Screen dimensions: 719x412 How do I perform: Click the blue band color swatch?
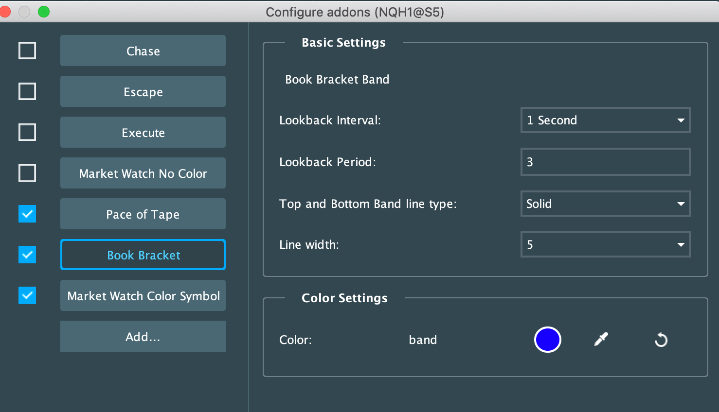548,340
